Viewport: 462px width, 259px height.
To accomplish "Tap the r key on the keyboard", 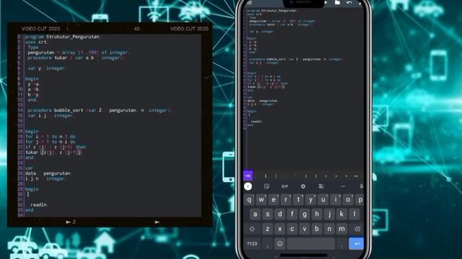I will point(286,200).
